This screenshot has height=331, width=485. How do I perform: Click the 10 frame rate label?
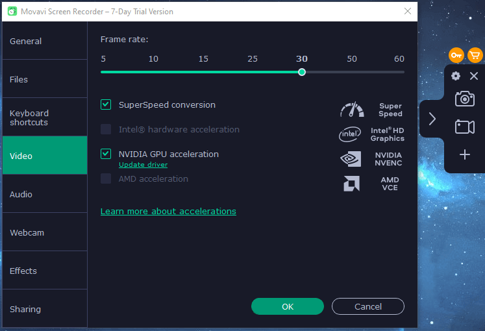click(153, 58)
